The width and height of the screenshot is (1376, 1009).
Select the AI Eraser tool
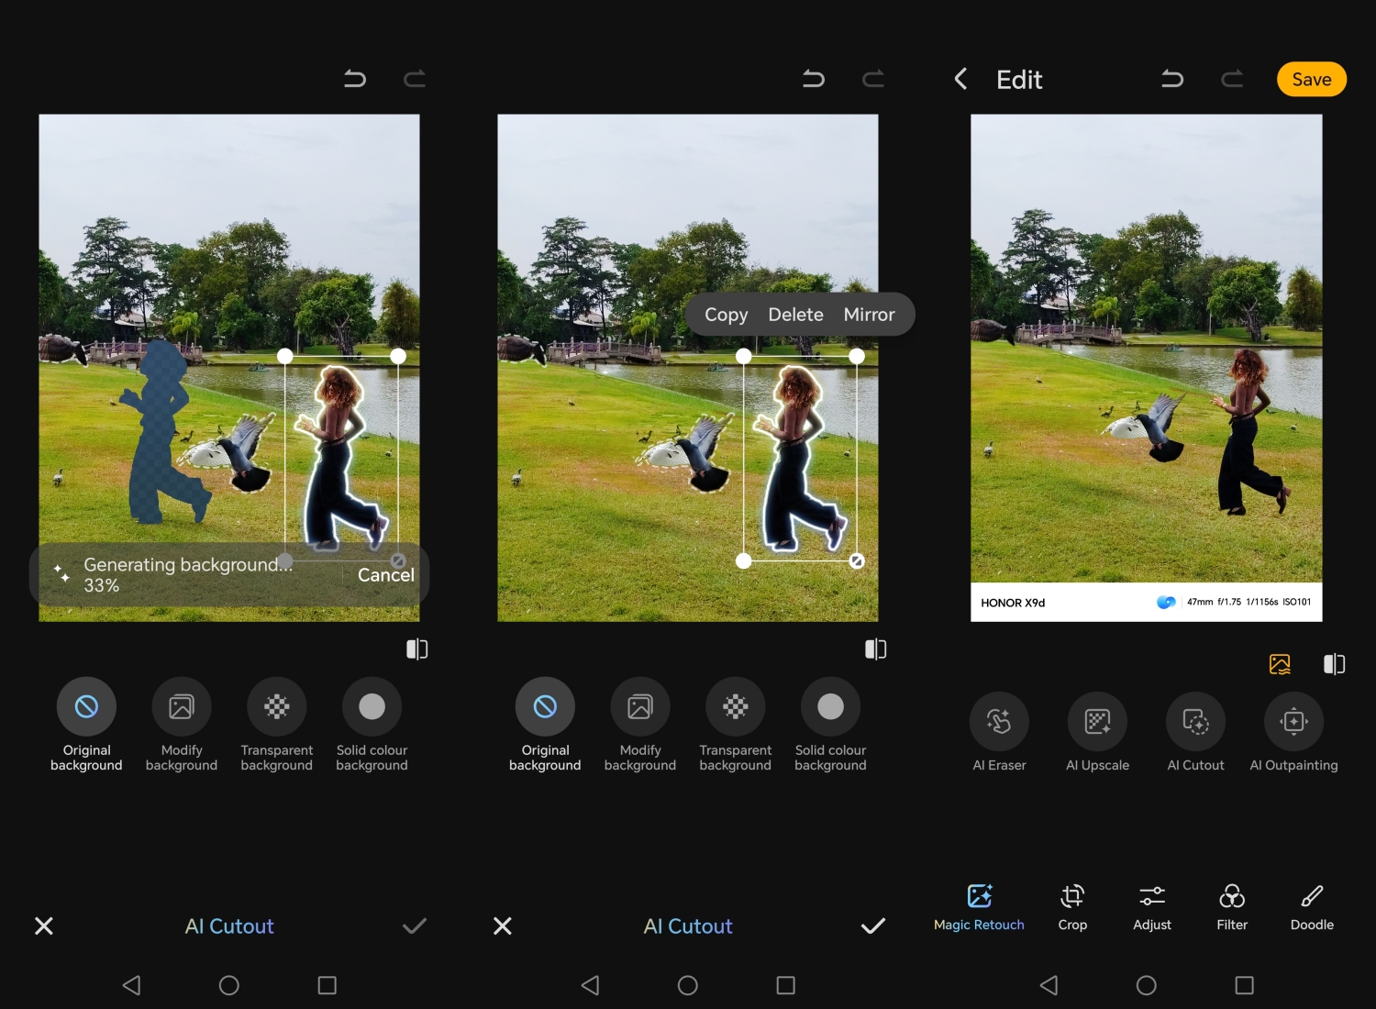[999, 722]
